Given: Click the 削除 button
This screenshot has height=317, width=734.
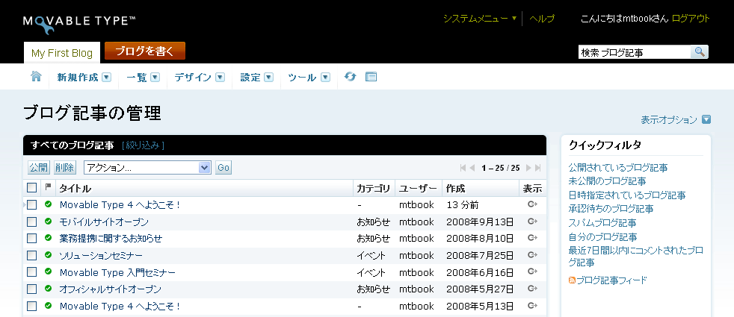Looking at the screenshot, I should pyautogui.click(x=64, y=168).
